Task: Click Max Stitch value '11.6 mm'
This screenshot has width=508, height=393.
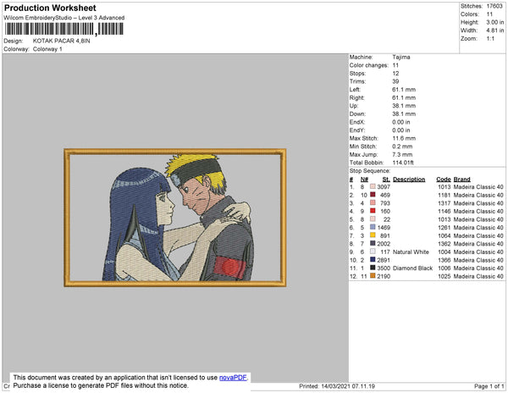Action: [x=404, y=138]
